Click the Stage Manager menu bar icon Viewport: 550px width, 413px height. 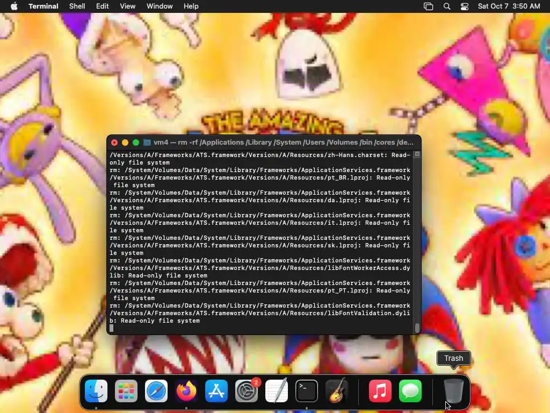(x=428, y=6)
